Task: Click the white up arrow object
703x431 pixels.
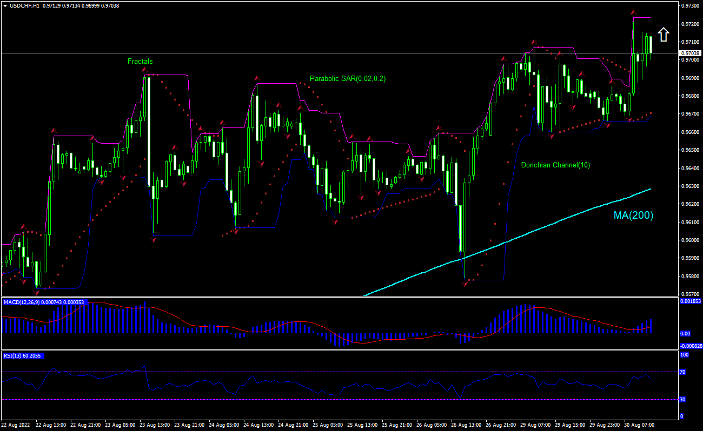Action: pos(664,35)
